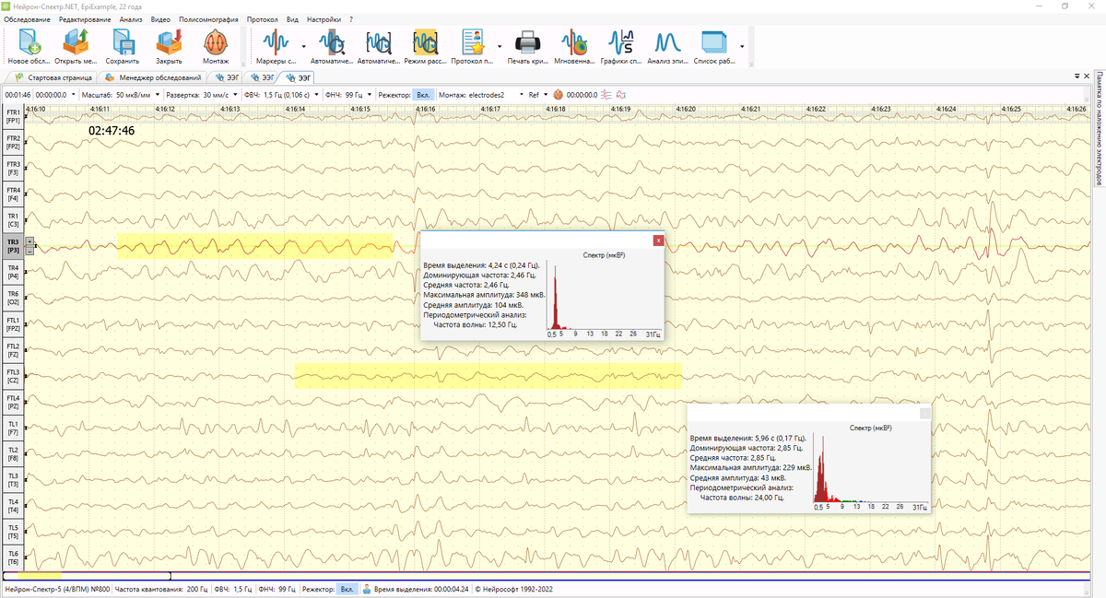Image resolution: width=1106 pixels, height=598 pixels.
Task: Increase TR3 channel gain with plus
Action: (x=29, y=241)
